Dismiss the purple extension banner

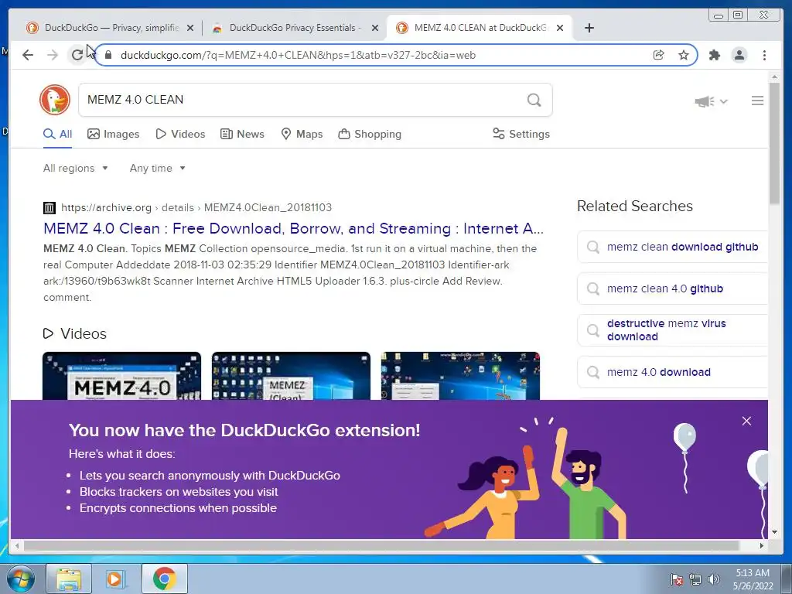(x=746, y=421)
